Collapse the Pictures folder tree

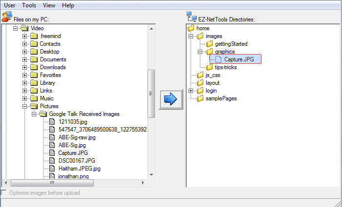tap(24, 106)
